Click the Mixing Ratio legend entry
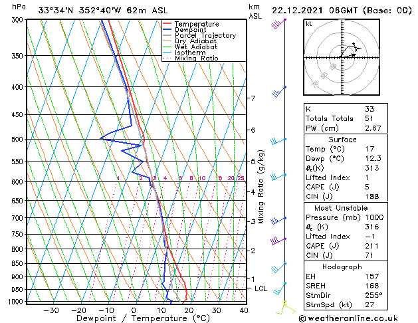 click(x=191, y=58)
